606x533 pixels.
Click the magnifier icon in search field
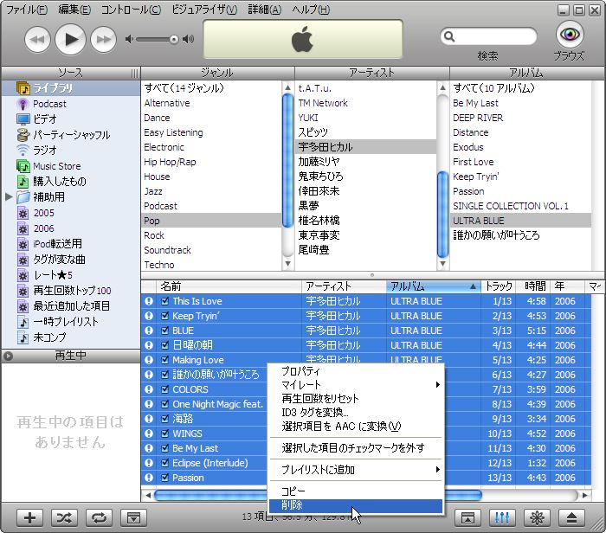[449, 36]
